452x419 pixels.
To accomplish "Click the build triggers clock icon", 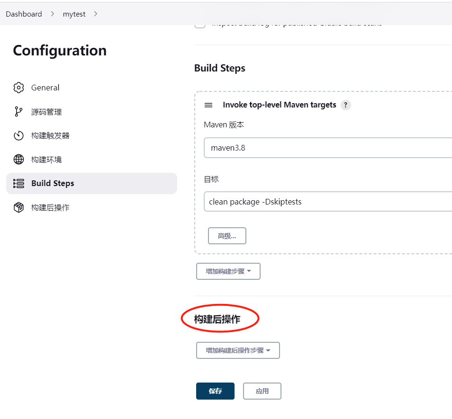I will (x=18, y=136).
